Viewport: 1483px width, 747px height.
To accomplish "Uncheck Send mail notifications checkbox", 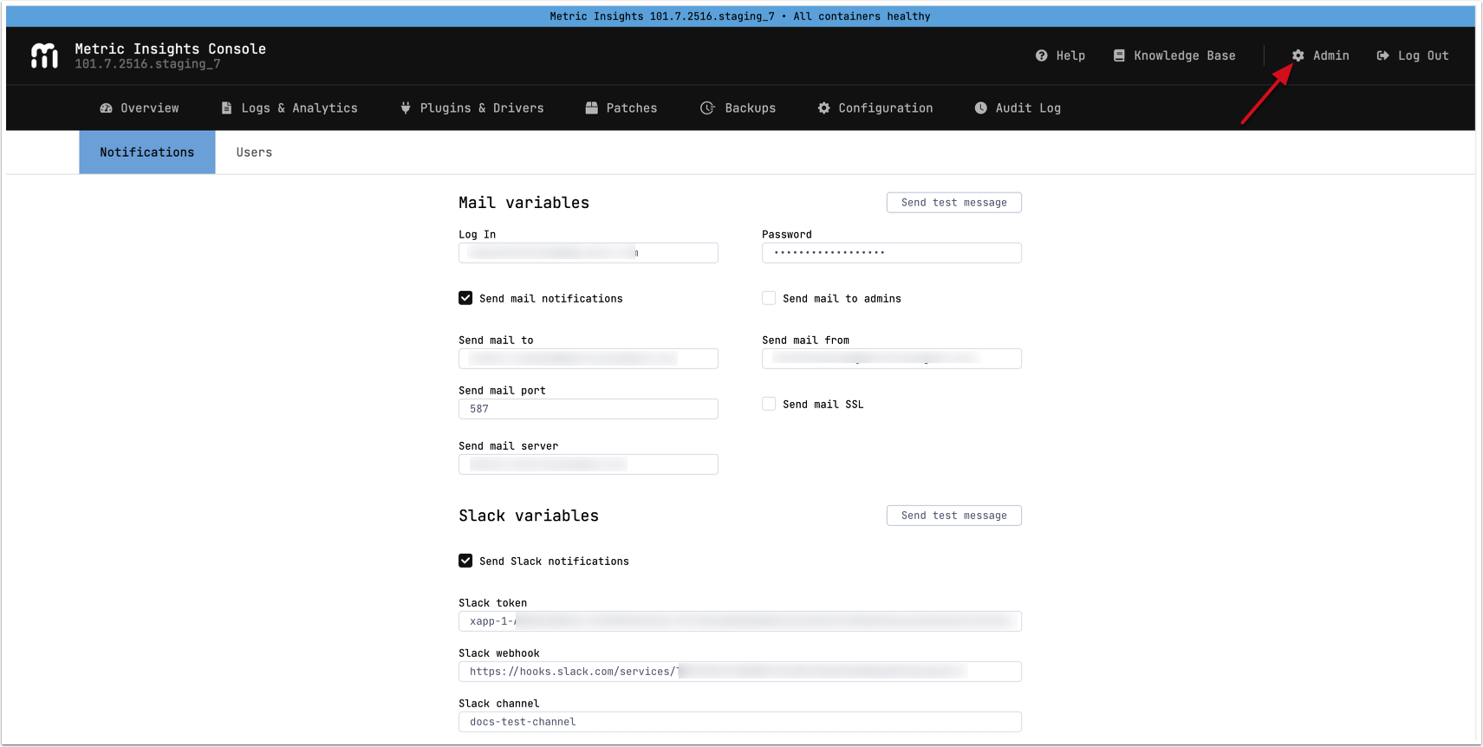I will [x=465, y=298].
